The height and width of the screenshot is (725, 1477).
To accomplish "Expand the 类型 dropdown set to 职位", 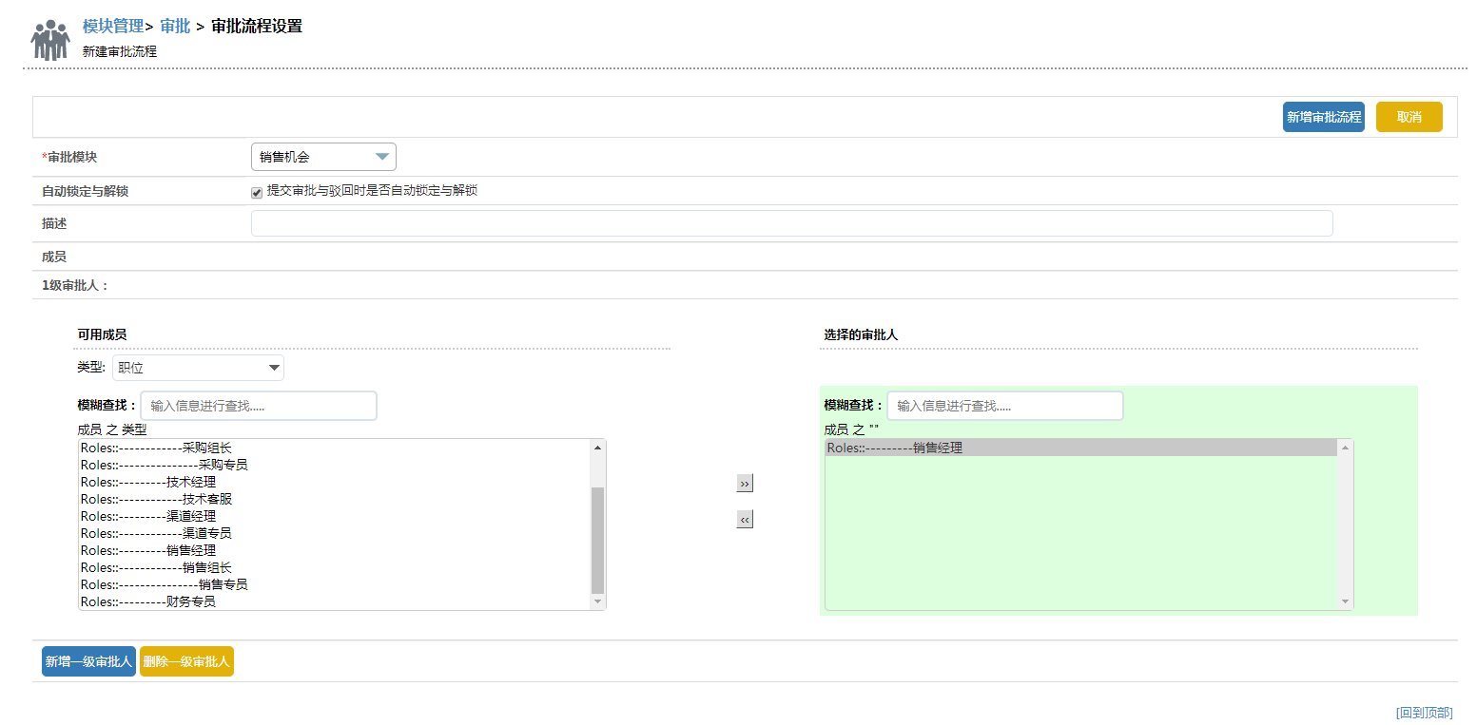I will click(x=198, y=368).
